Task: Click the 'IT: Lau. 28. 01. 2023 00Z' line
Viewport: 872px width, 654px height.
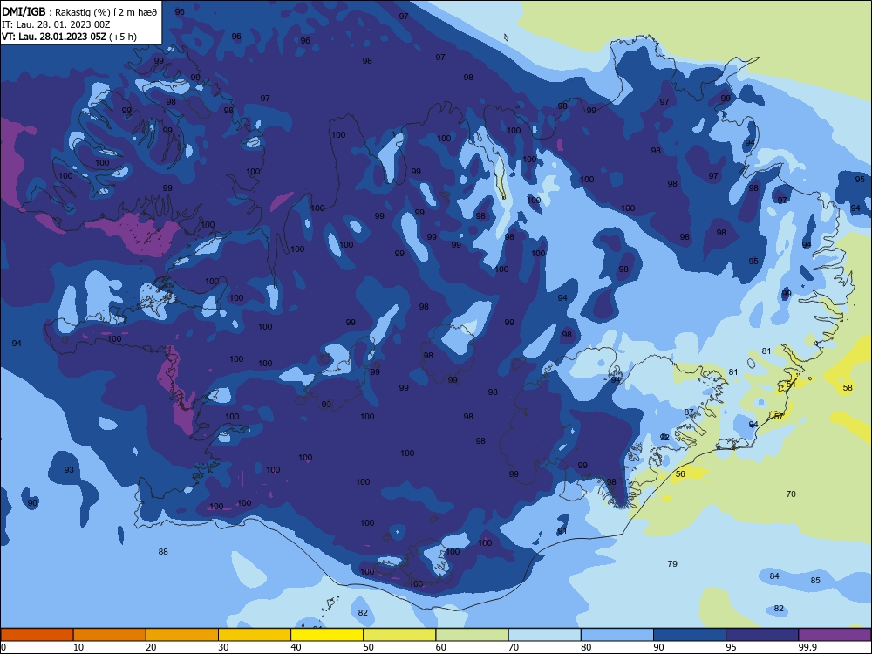Action: (56, 24)
